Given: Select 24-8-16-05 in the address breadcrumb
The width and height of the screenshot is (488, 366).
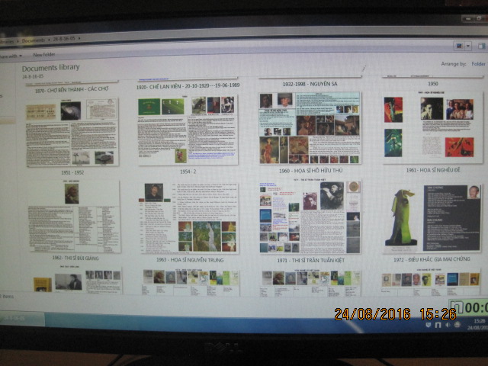Looking at the screenshot, I should [64, 39].
